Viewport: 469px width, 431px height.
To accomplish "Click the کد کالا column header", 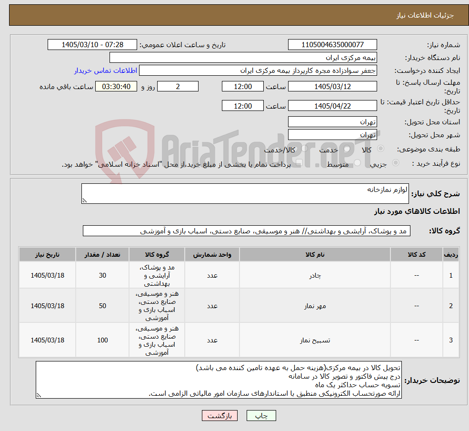I will coord(416,254).
